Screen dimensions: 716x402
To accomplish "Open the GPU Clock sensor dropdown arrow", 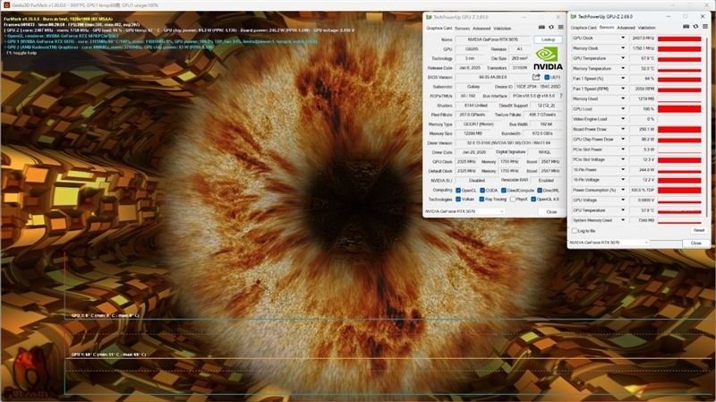I will click(622, 38).
